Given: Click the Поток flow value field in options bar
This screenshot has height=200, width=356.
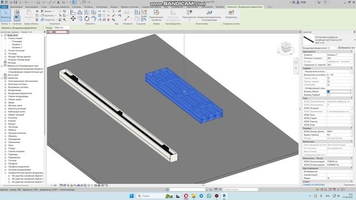Looking at the screenshot, I should (x=61, y=28).
